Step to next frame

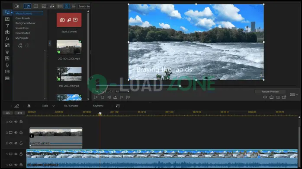pos(122,97)
